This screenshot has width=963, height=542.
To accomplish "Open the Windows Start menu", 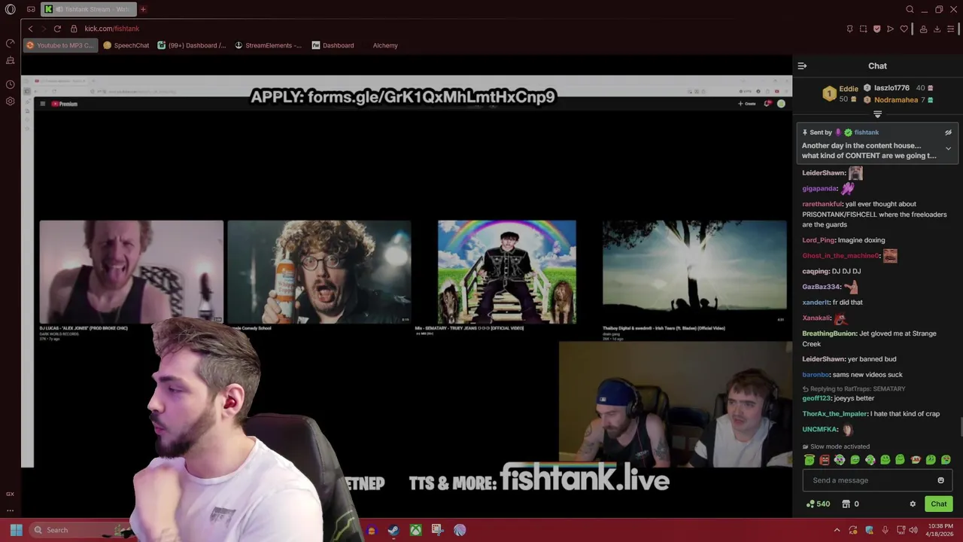I will [x=16, y=530].
